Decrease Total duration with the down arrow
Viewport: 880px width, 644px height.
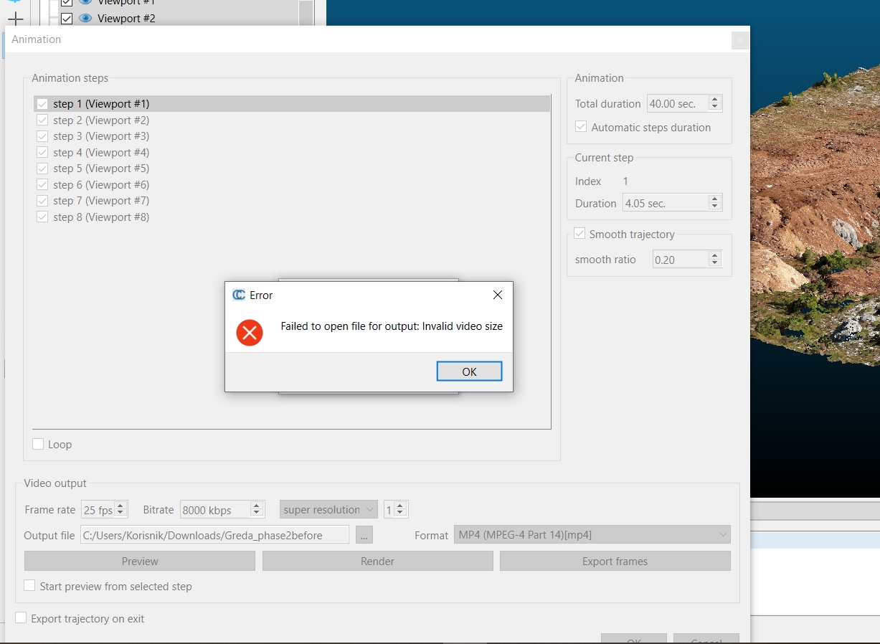tap(714, 108)
